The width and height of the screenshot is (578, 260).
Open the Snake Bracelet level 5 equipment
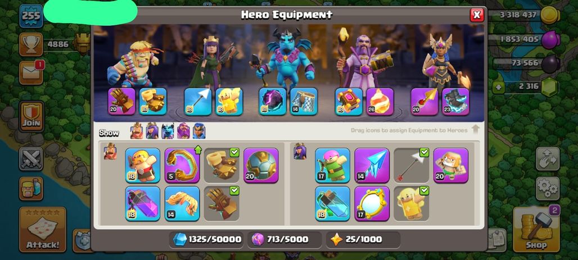(x=182, y=165)
